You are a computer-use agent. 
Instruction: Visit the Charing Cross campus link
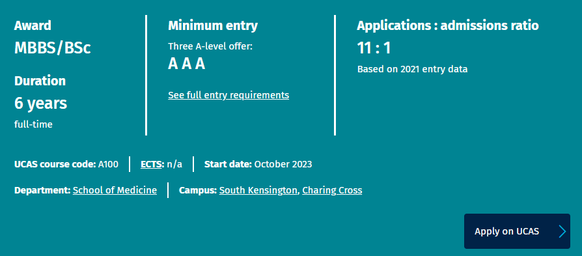point(332,191)
